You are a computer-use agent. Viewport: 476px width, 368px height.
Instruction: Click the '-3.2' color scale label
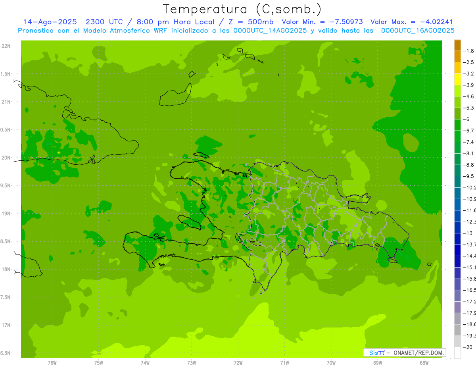coord(469,74)
